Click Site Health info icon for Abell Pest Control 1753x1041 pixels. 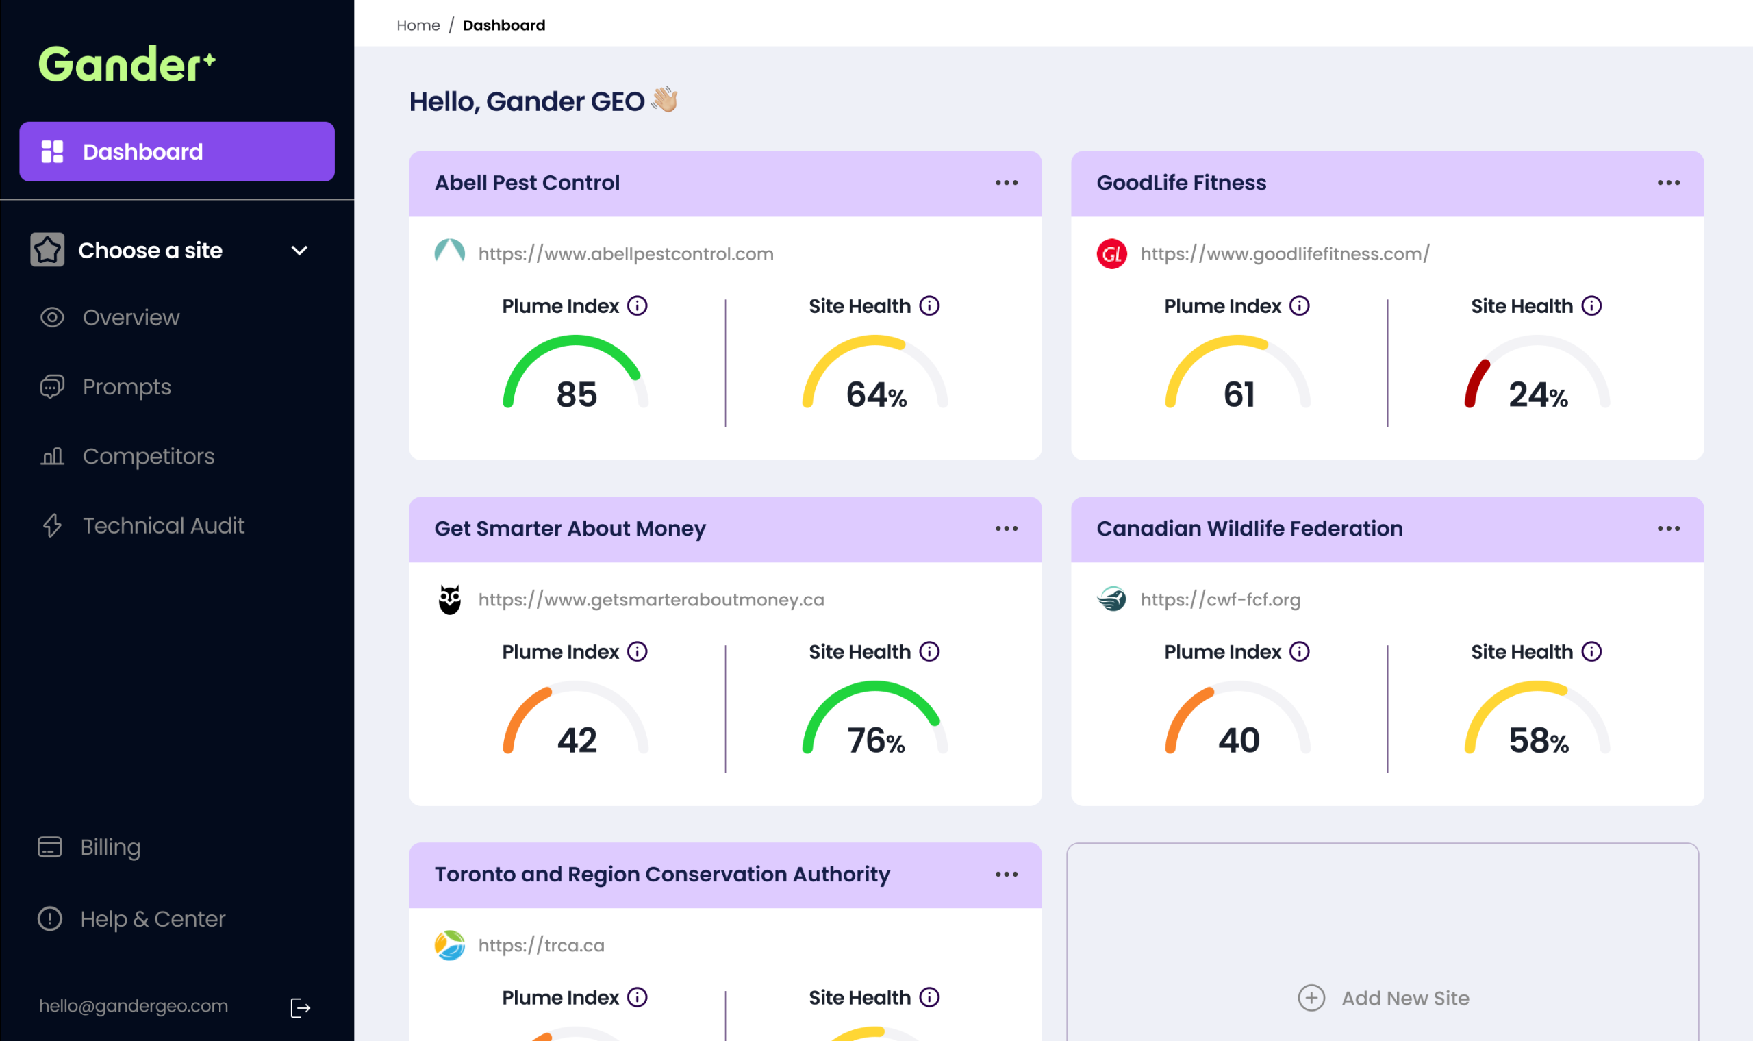(929, 306)
